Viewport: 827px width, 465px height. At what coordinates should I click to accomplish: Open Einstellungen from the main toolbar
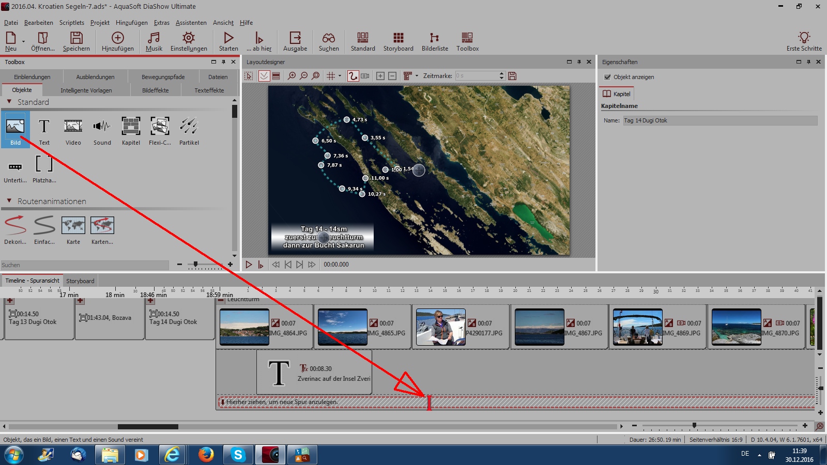pyautogui.click(x=189, y=41)
